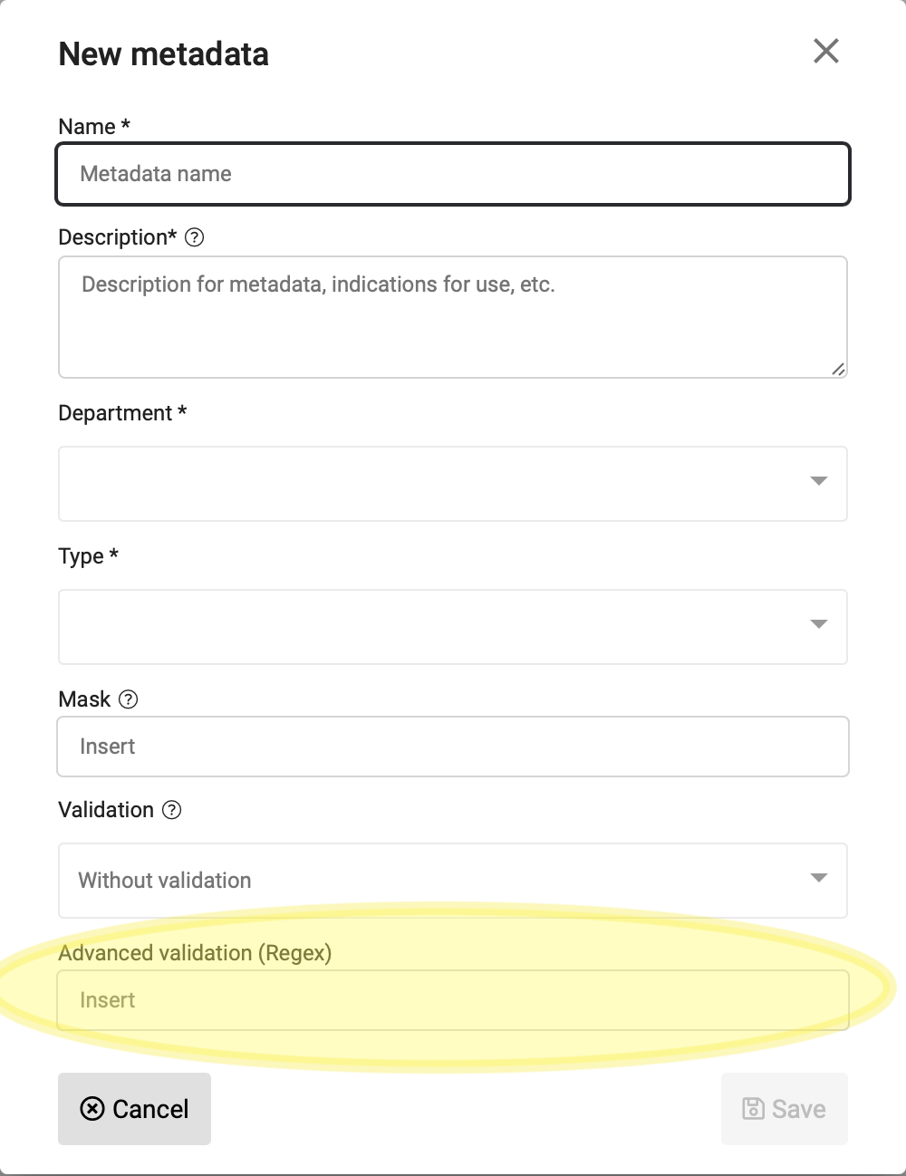Click the Mask help question-mark icon
Viewport: 906px width, 1176px height.
[x=129, y=699]
